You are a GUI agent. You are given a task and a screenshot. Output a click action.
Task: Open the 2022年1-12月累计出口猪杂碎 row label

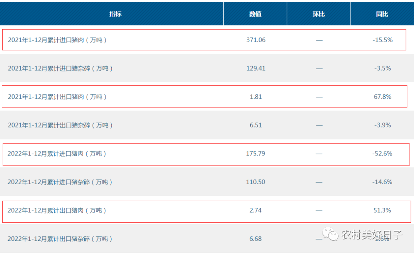click(60, 239)
